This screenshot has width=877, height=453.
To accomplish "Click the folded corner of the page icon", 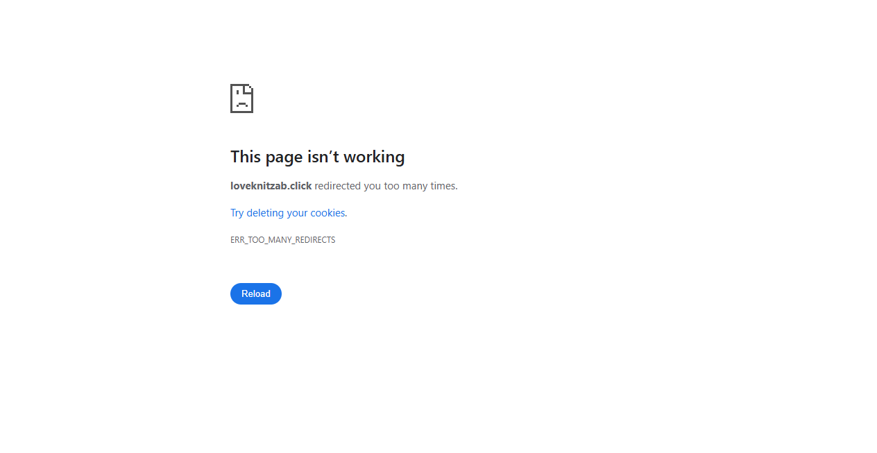I will (x=249, y=88).
